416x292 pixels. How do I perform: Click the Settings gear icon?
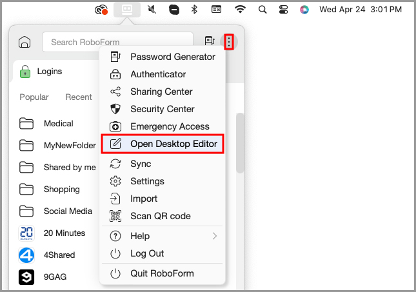[x=115, y=181]
